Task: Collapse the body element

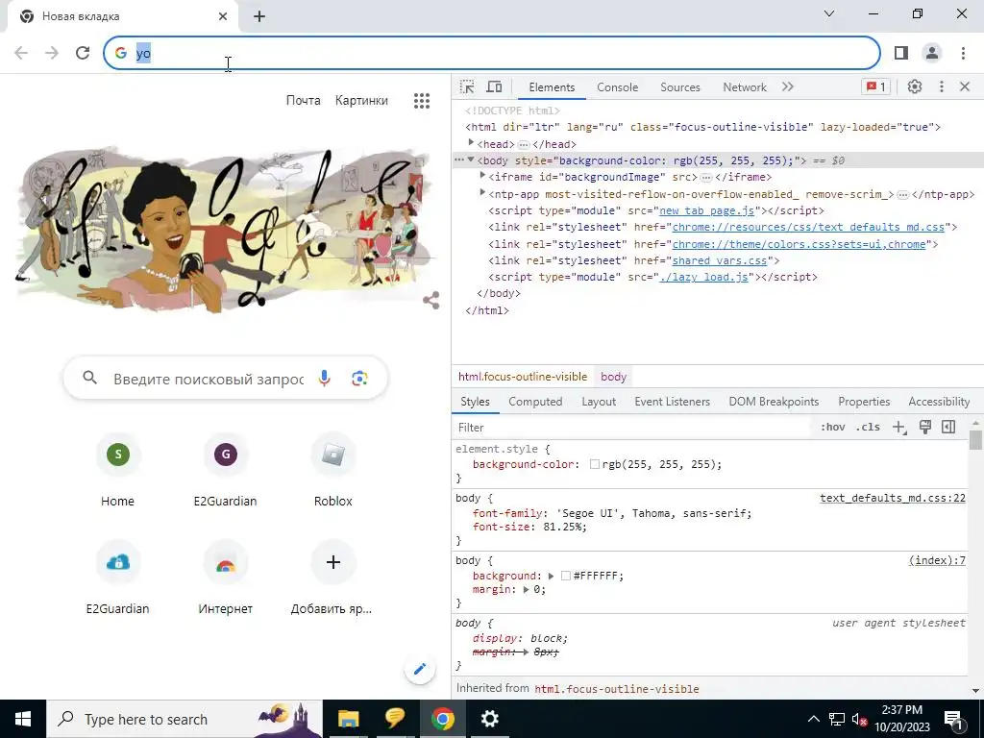Action: coord(471,160)
